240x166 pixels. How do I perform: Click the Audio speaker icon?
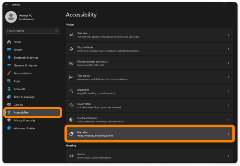(x=72, y=156)
